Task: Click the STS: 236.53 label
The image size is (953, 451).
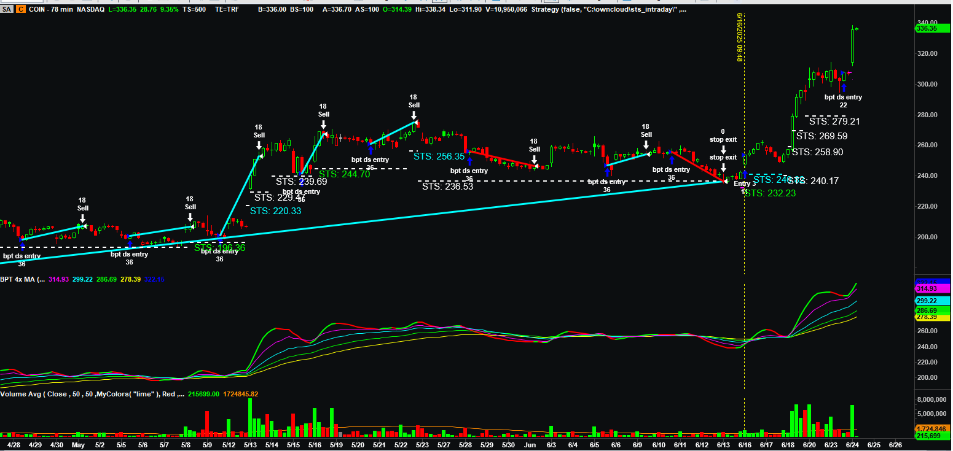Action: [x=448, y=187]
